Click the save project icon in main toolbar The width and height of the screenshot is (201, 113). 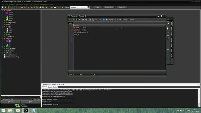(8, 7)
